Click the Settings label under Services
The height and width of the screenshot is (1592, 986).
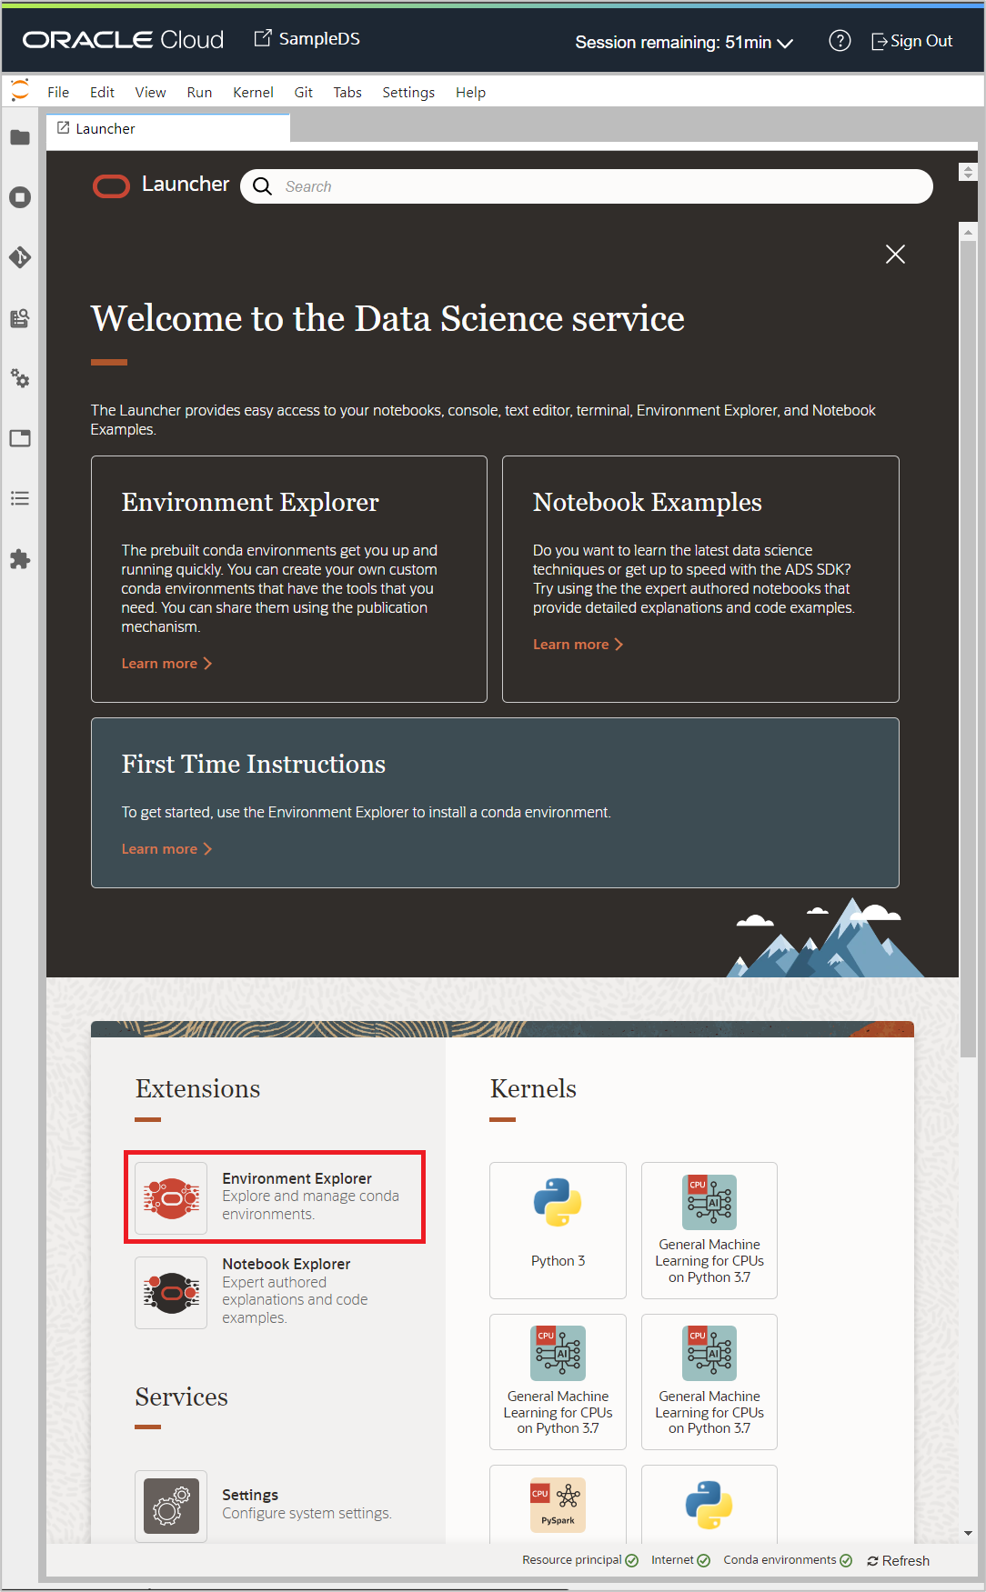[x=250, y=1495]
